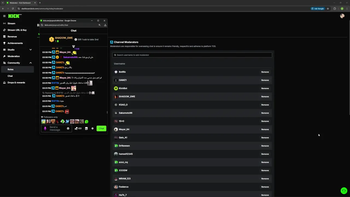Click SHADOW_SWE in chat gift leaderboard
Viewport: 350px width, 197px height.
click(64, 38)
